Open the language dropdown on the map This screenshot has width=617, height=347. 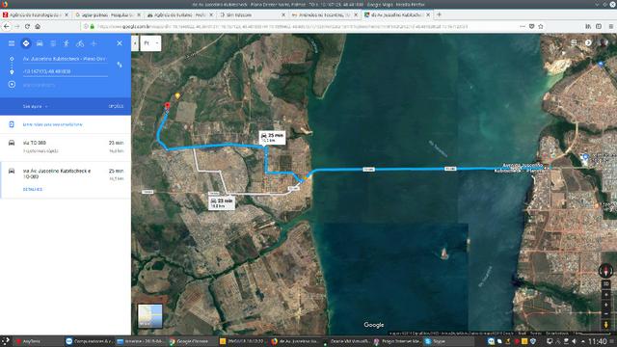coord(150,42)
